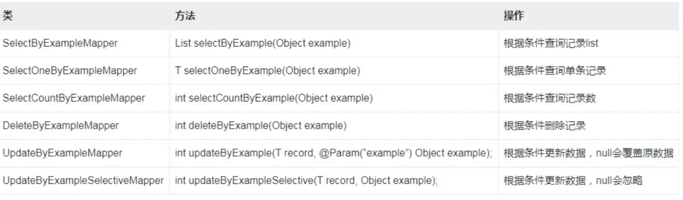Select the UpdateByExampleSelectiveMapper class cell
This screenshot has height=200, width=683.
click(83, 181)
